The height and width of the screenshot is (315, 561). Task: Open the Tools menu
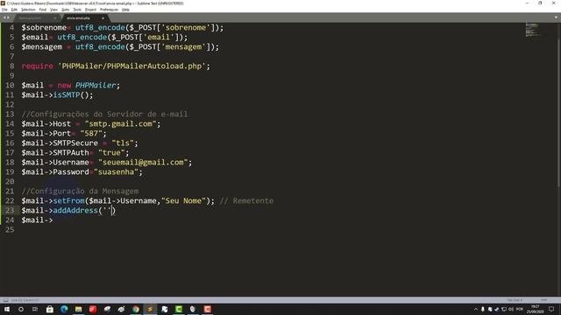(x=77, y=10)
